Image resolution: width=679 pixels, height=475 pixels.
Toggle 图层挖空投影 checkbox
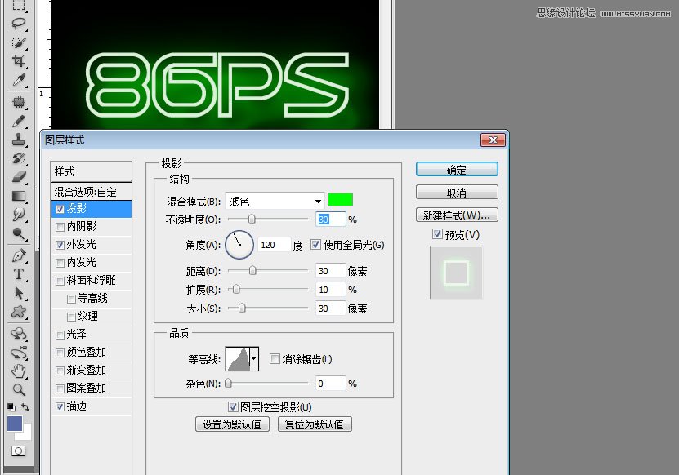coord(233,406)
